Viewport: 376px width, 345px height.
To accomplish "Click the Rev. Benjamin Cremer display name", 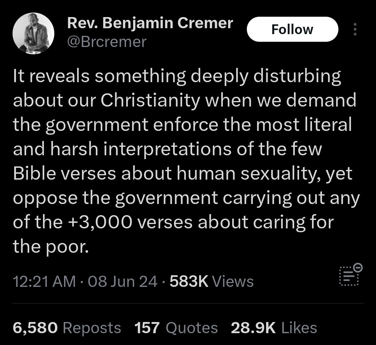I will [x=150, y=23].
